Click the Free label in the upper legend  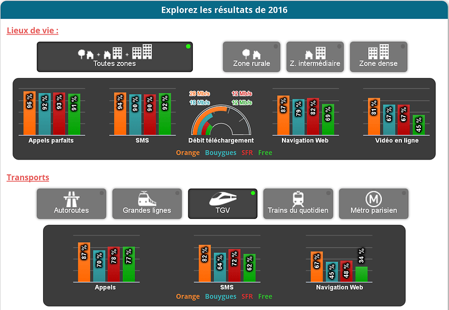click(265, 153)
